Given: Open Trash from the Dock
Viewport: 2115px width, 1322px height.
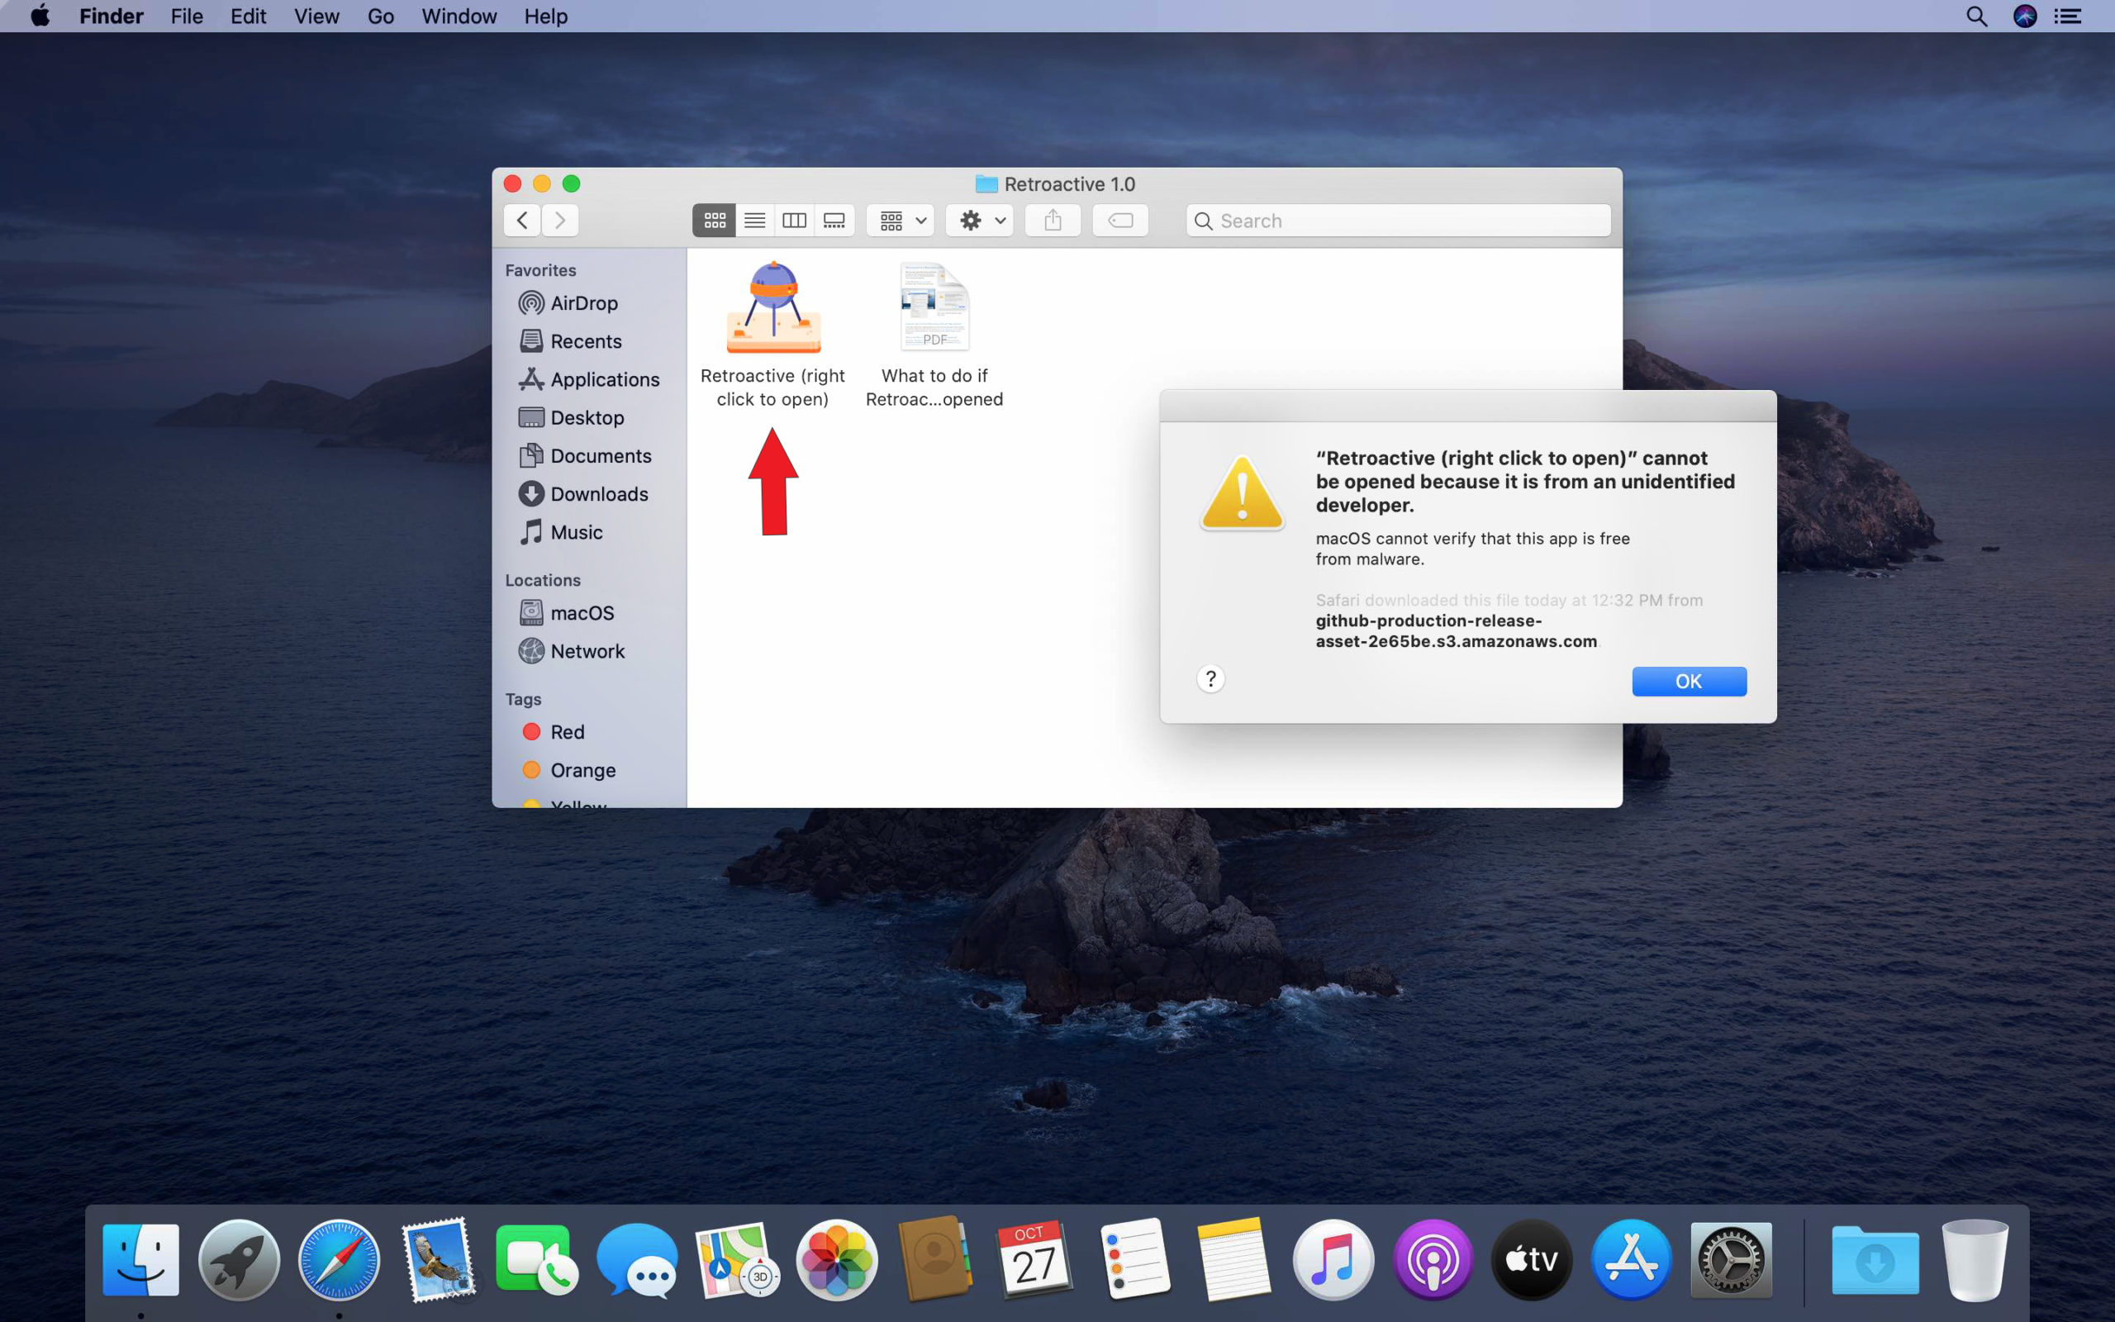Looking at the screenshot, I should 1975,1259.
